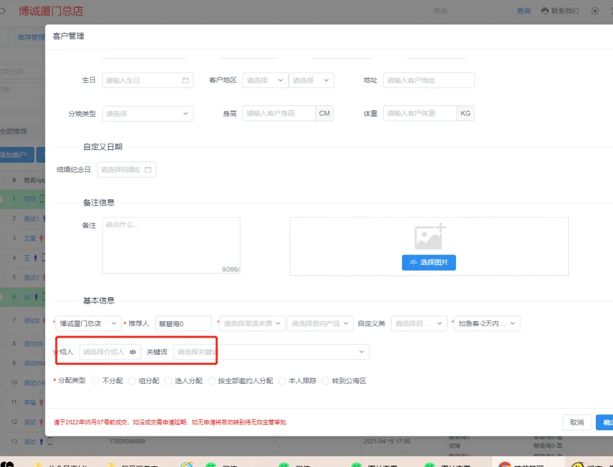The height and width of the screenshot is (467, 613).
Task: Choose the 转到公海区 radio option
Action: pyautogui.click(x=326, y=381)
